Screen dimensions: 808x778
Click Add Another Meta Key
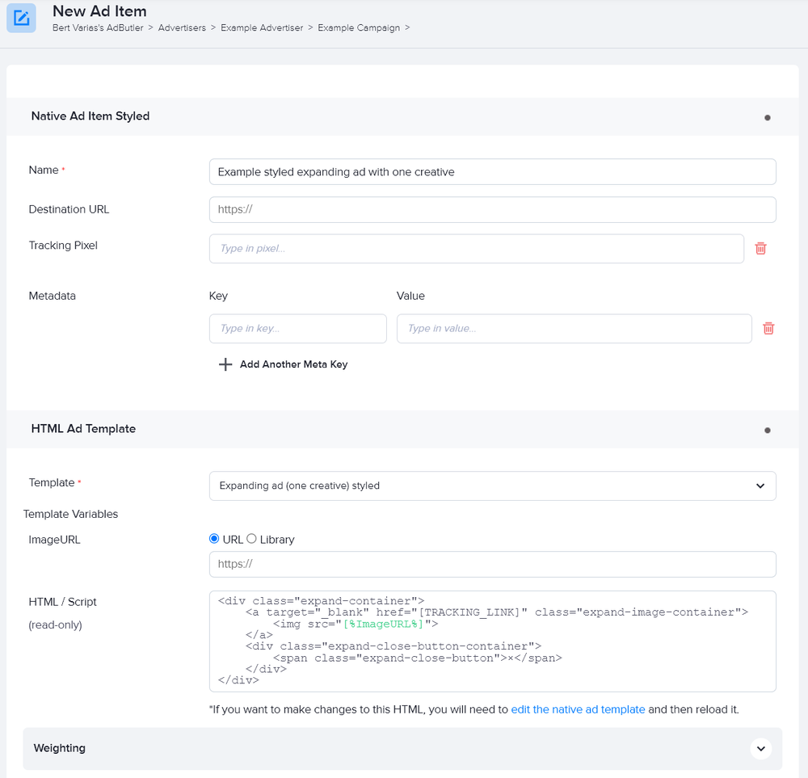[294, 364]
